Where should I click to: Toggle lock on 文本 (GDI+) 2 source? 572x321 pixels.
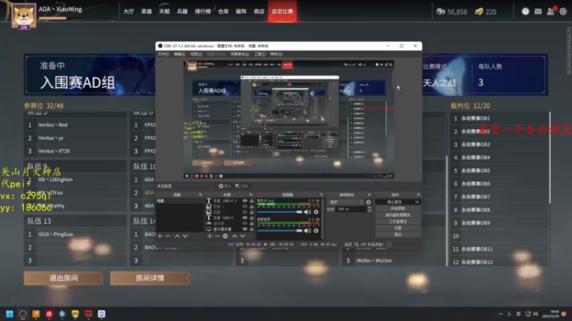(x=252, y=200)
